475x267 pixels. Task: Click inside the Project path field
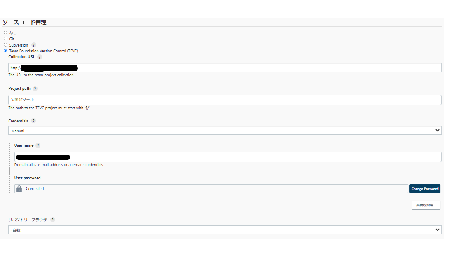pos(225,100)
